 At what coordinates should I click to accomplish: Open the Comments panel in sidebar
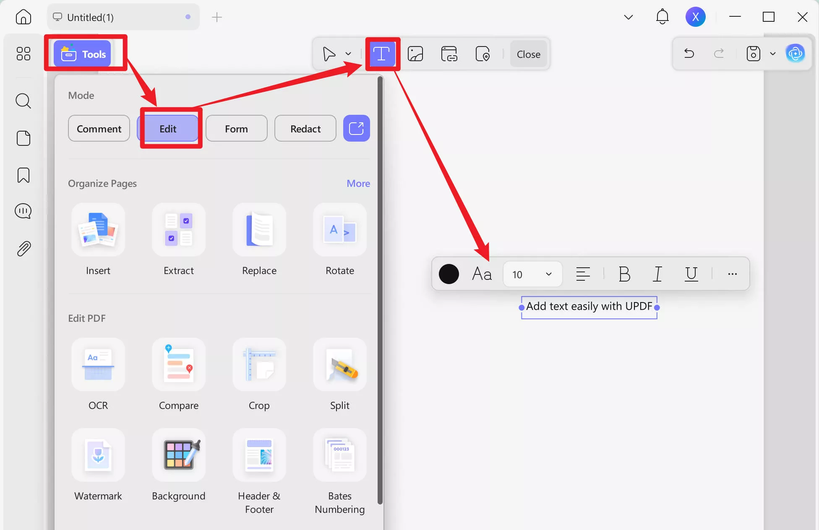point(23,211)
